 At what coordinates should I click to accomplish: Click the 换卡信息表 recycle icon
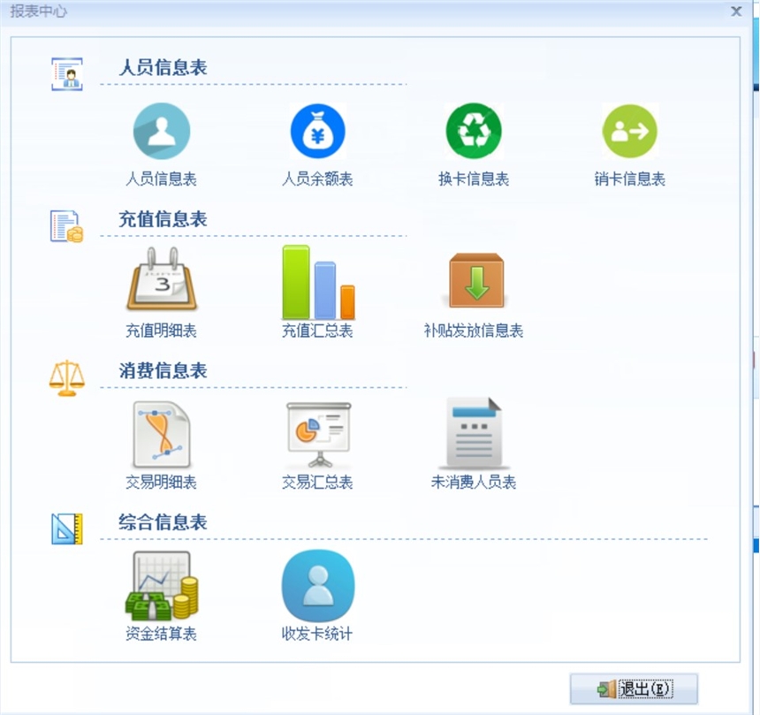click(x=474, y=132)
